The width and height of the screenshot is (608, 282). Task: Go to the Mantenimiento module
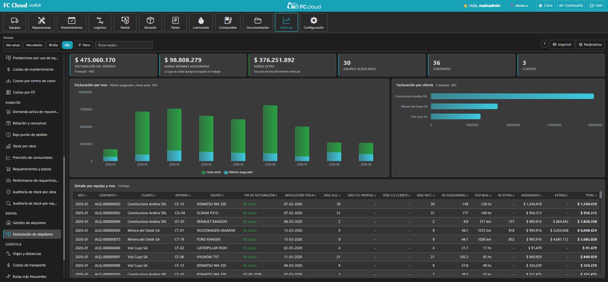pyautogui.click(x=72, y=22)
